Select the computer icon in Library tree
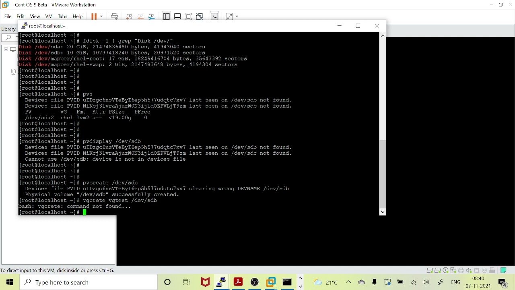The width and height of the screenshot is (515, 290). pos(13,50)
